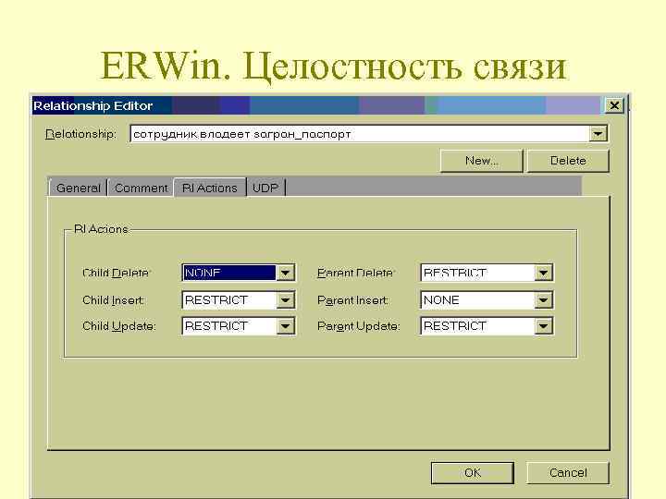
Task: Expand the Parent Delete dropdown arrow
Action: [543, 273]
